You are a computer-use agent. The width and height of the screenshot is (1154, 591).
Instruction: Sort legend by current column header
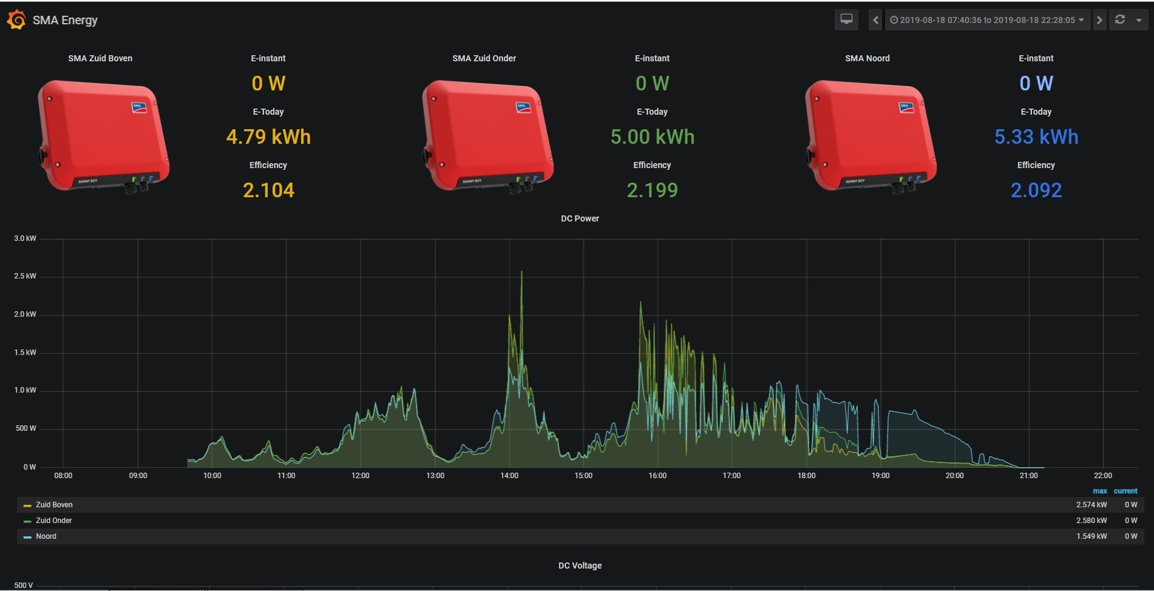click(1125, 491)
